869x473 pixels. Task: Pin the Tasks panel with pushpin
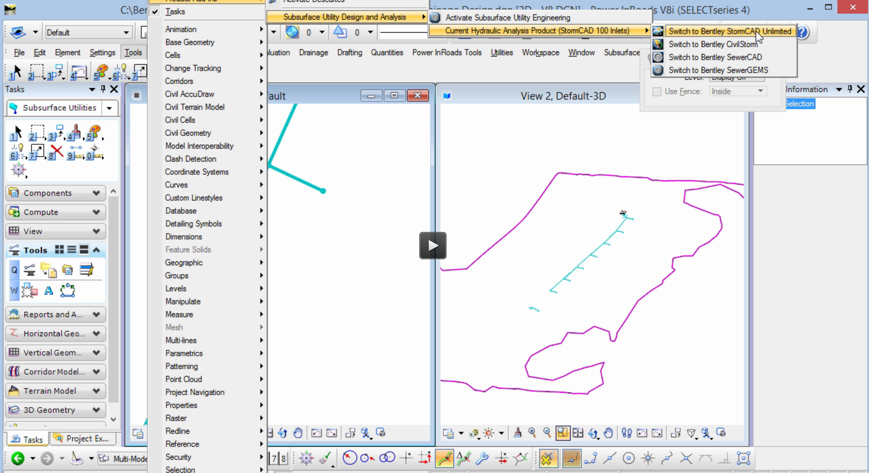[103, 89]
